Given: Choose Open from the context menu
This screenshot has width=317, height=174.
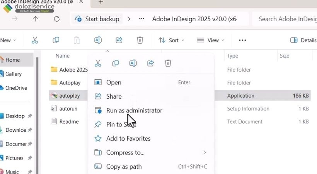Looking at the screenshot, I should [x=151, y=82].
